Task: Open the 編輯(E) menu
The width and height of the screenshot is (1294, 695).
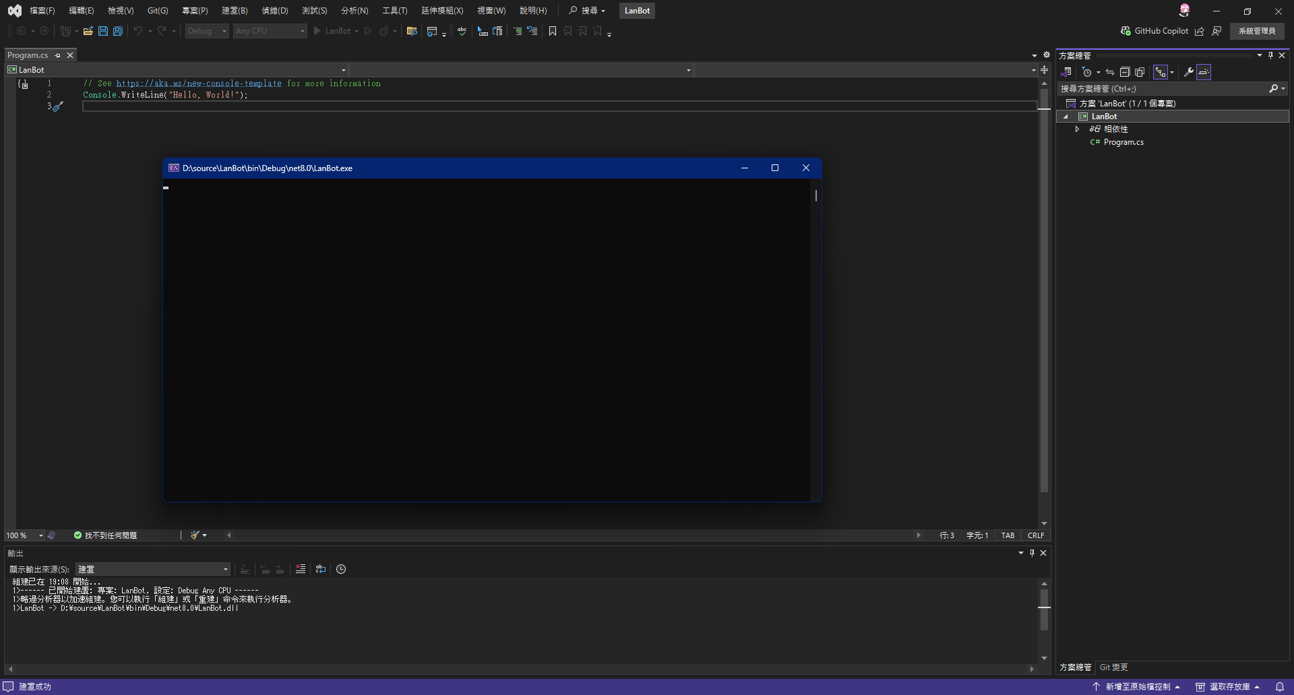Action: [82, 11]
